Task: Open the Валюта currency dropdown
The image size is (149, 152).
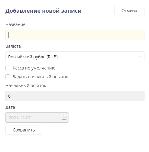Action: pos(75,57)
